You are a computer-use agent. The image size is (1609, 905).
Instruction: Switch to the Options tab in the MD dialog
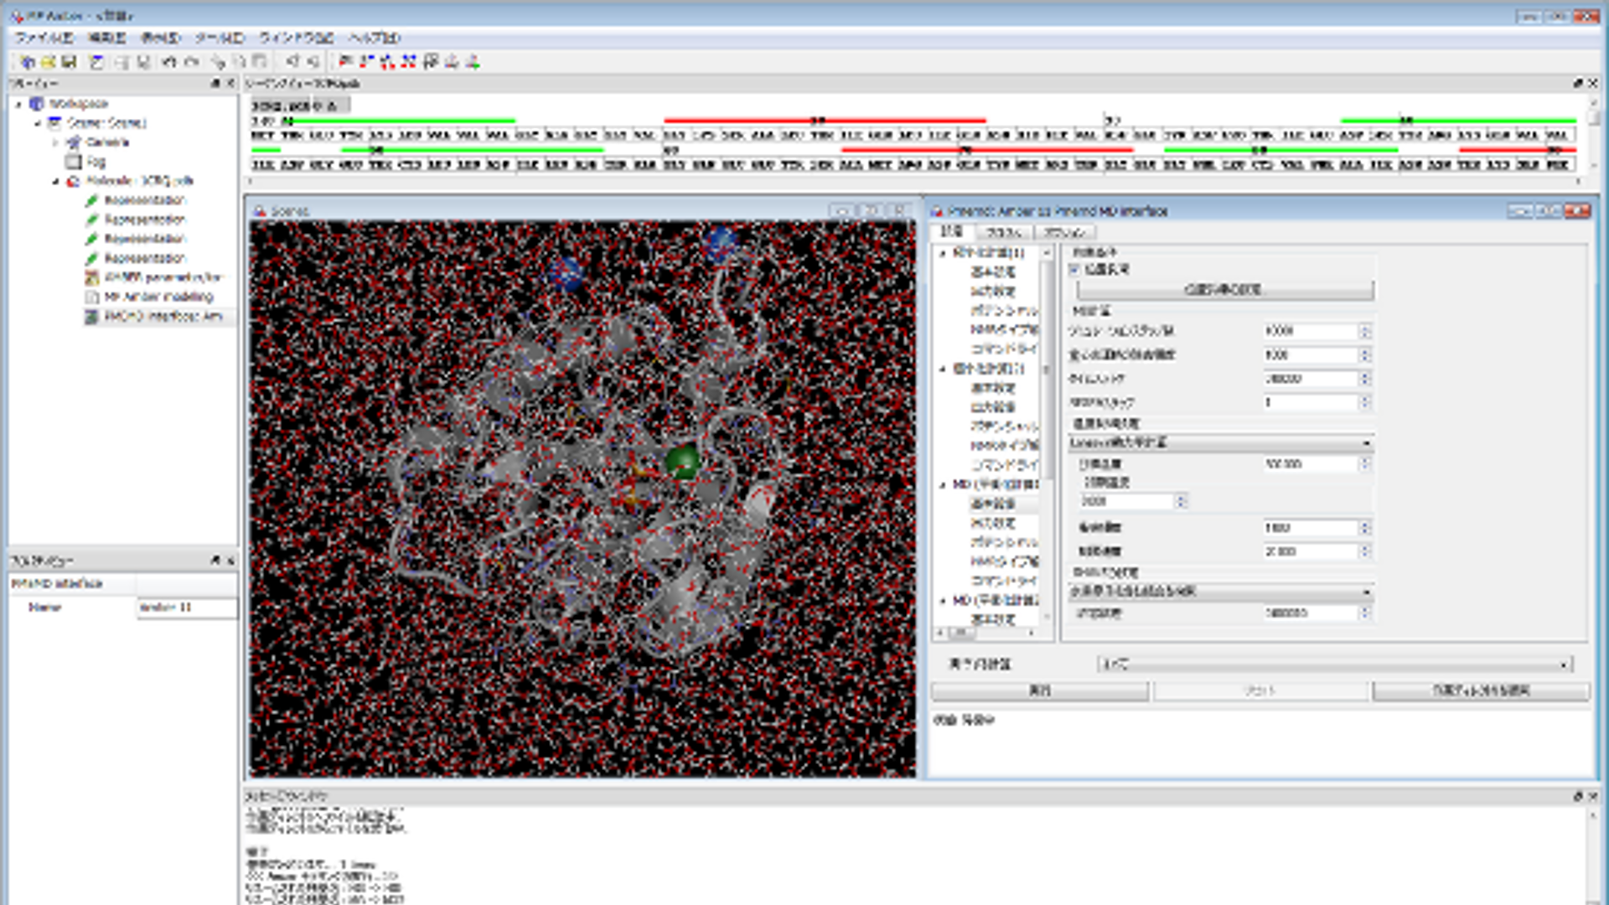(1065, 232)
